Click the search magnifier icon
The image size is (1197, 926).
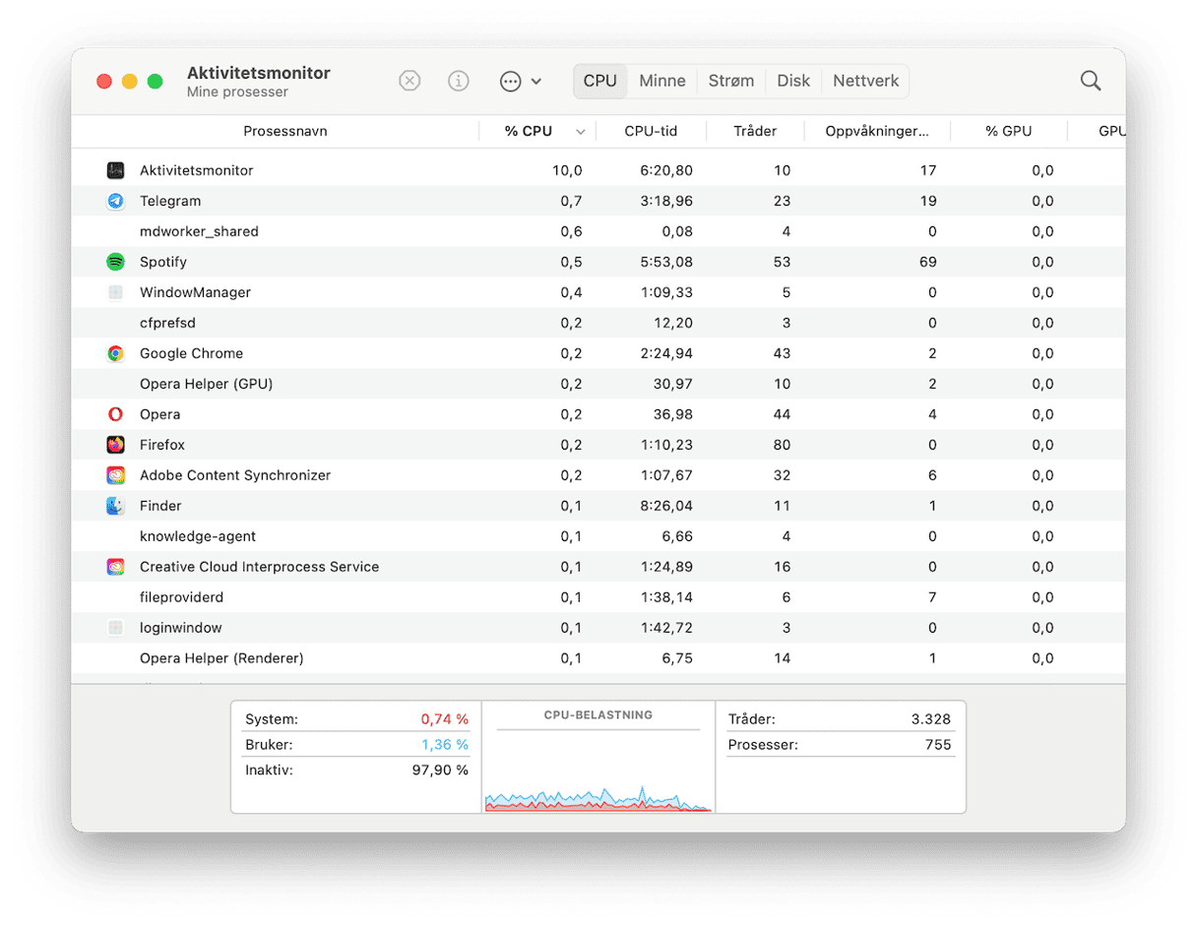pos(1091,81)
